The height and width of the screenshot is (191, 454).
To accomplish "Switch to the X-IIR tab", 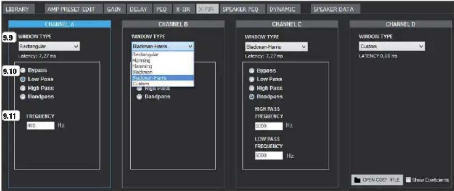I will pyautogui.click(x=184, y=9).
